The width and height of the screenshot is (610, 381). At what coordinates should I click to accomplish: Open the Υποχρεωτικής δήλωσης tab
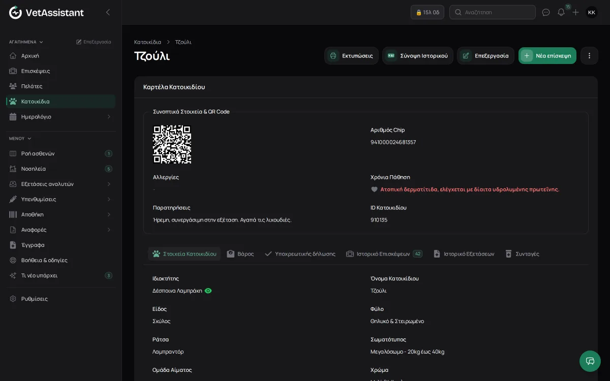point(300,253)
